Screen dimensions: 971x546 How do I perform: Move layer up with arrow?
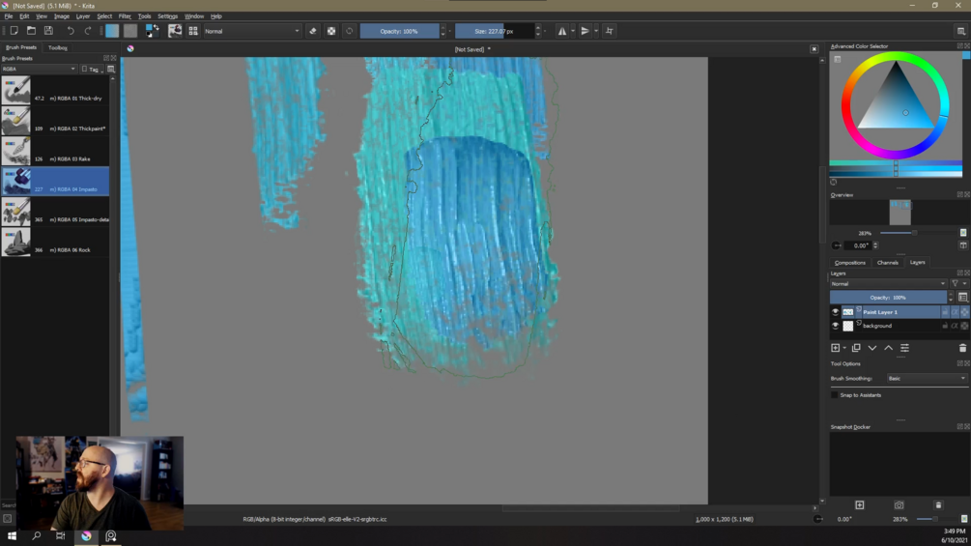[888, 348]
